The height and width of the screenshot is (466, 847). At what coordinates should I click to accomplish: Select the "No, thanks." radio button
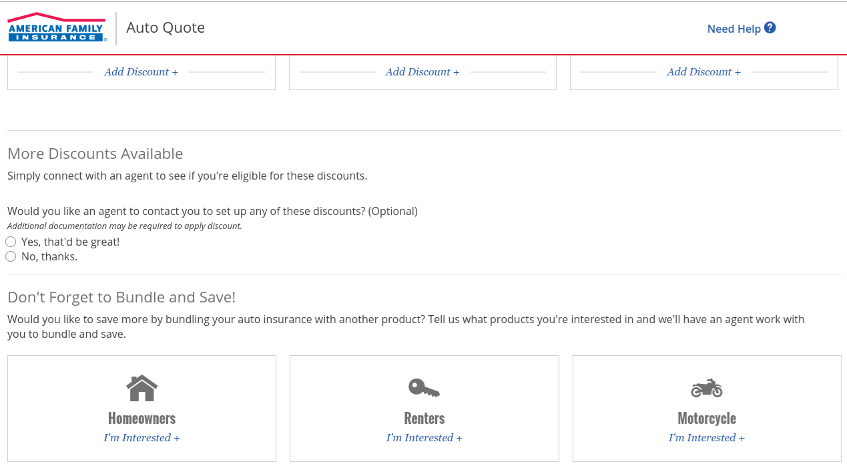pyautogui.click(x=11, y=256)
